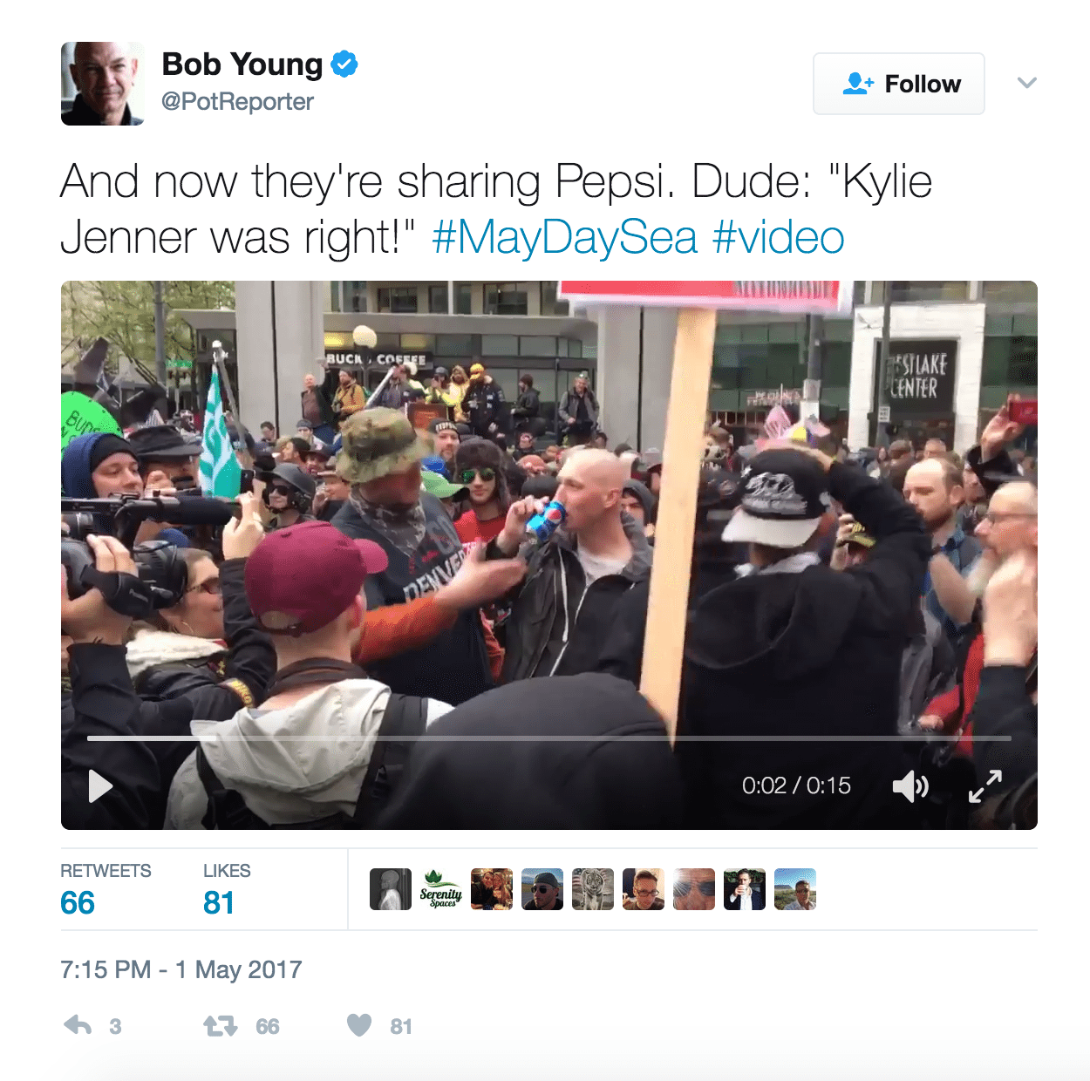Viewport: 1090px width, 1081px height.
Task: Open the #video hashtag link
Action: tap(779, 237)
